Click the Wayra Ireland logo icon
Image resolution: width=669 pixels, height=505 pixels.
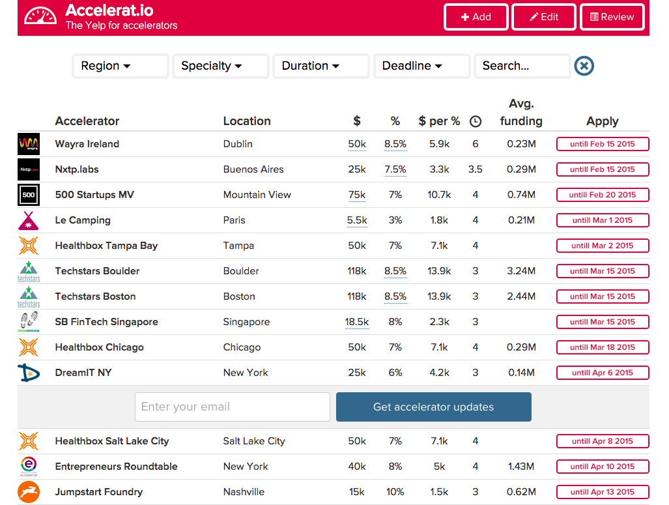[29, 144]
